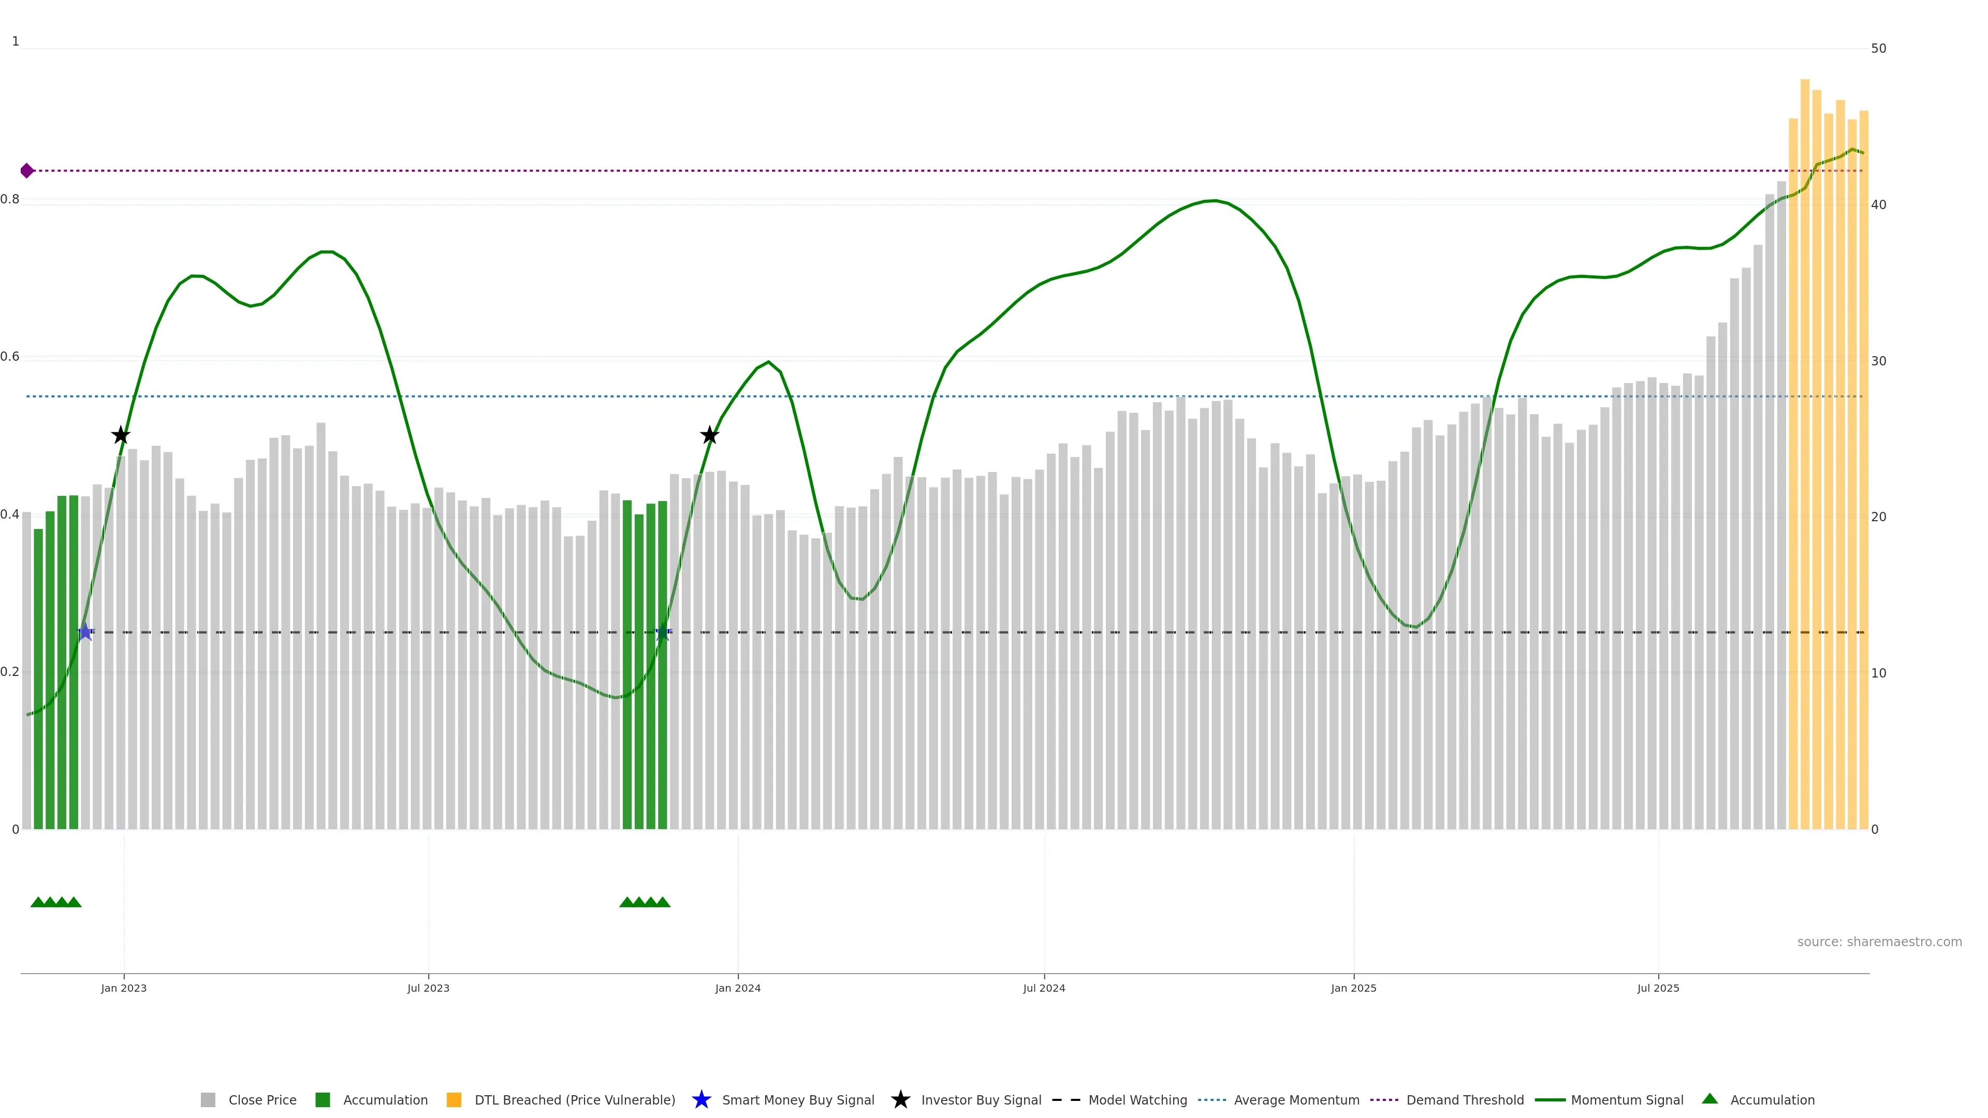
Task: Click the second black Investor Buy star
Action: click(x=709, y=435)
